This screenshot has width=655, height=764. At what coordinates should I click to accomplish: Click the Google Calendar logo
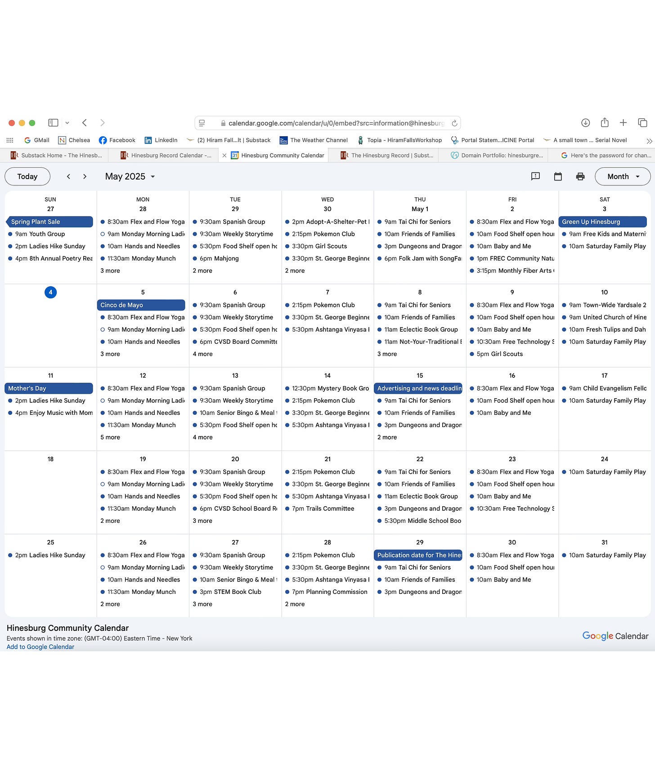(615, 636)
